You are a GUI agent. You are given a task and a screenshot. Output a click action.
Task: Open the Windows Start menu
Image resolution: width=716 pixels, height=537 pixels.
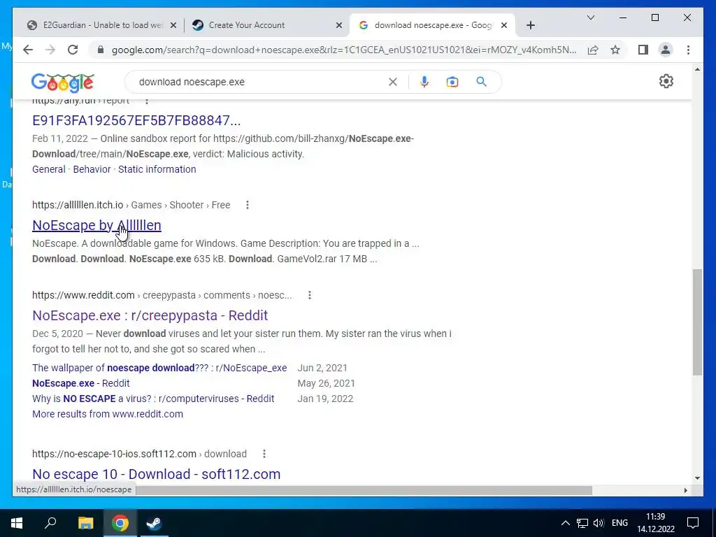[17, 523]
